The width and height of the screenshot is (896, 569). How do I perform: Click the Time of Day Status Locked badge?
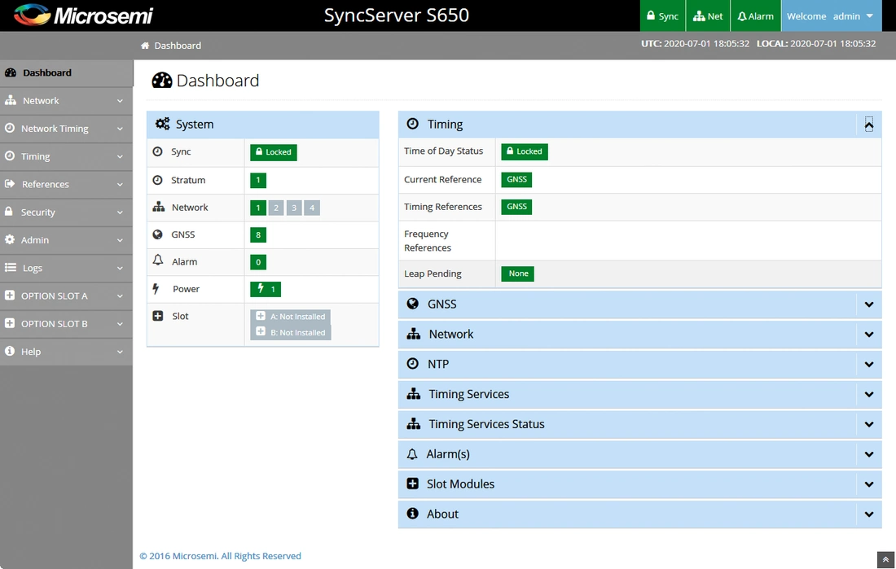click(x=525, y=151)
